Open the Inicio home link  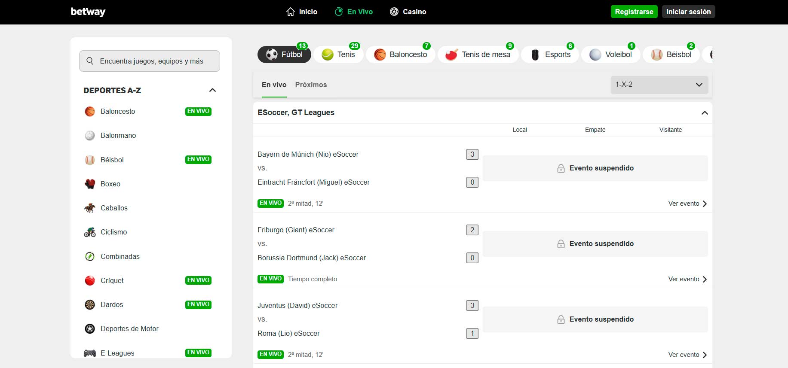302,12
